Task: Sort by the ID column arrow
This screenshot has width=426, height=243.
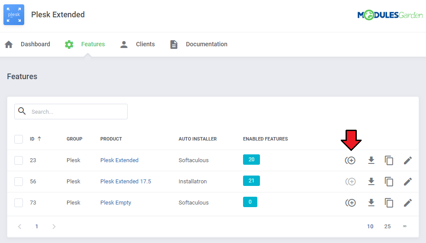Action: (39, 139)
